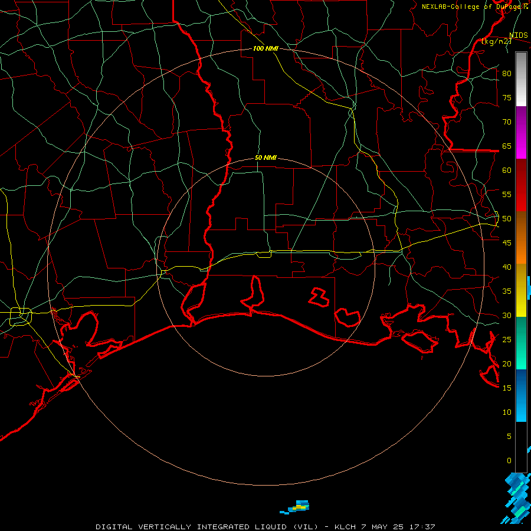Click the (kg/m2) units label
This screenshot has width=531, height=531.
(496, 41)
